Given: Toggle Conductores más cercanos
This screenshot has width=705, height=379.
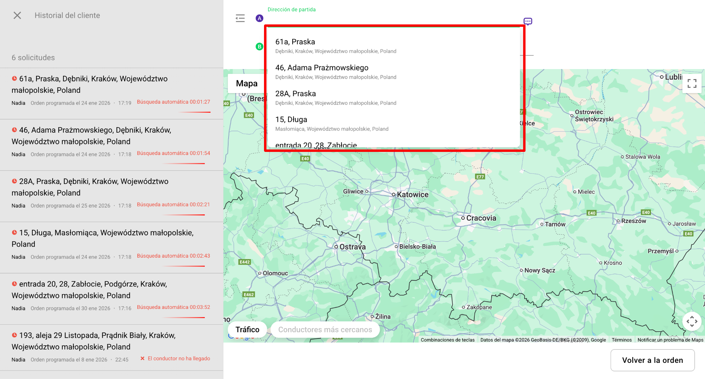Looking at the screenshot, I should (x=325, y=330).
